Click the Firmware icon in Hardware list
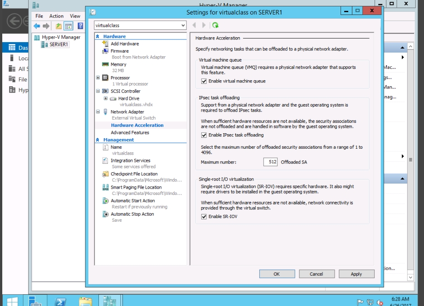 tap(106, 51)
